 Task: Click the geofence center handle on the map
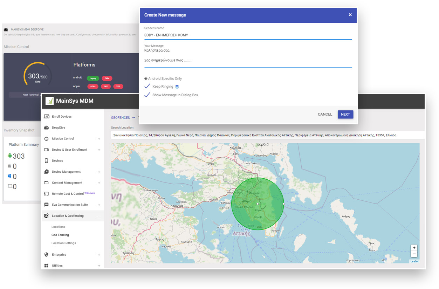(258, 204)
